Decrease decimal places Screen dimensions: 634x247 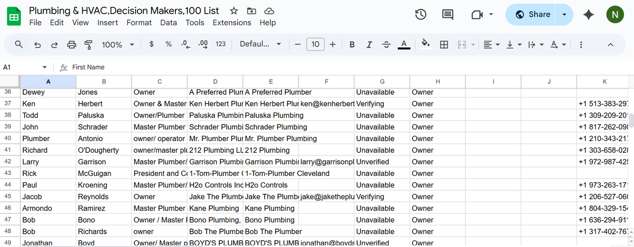[x=185, y=45]
